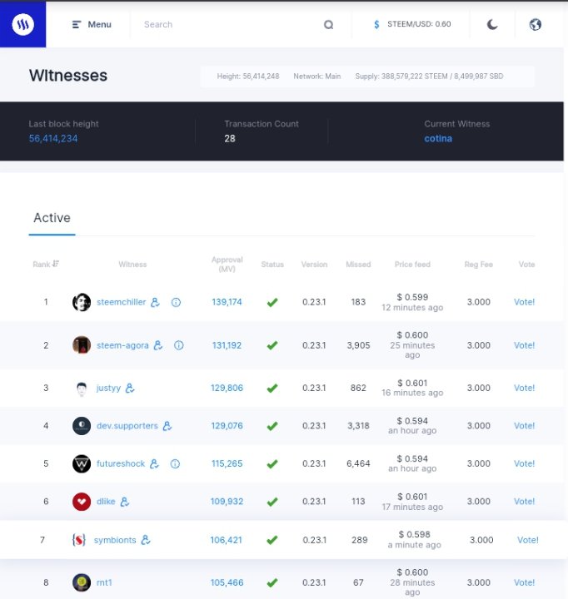
Task: Click the user icon beside steem-agora
Action: (x=158, y=345)
